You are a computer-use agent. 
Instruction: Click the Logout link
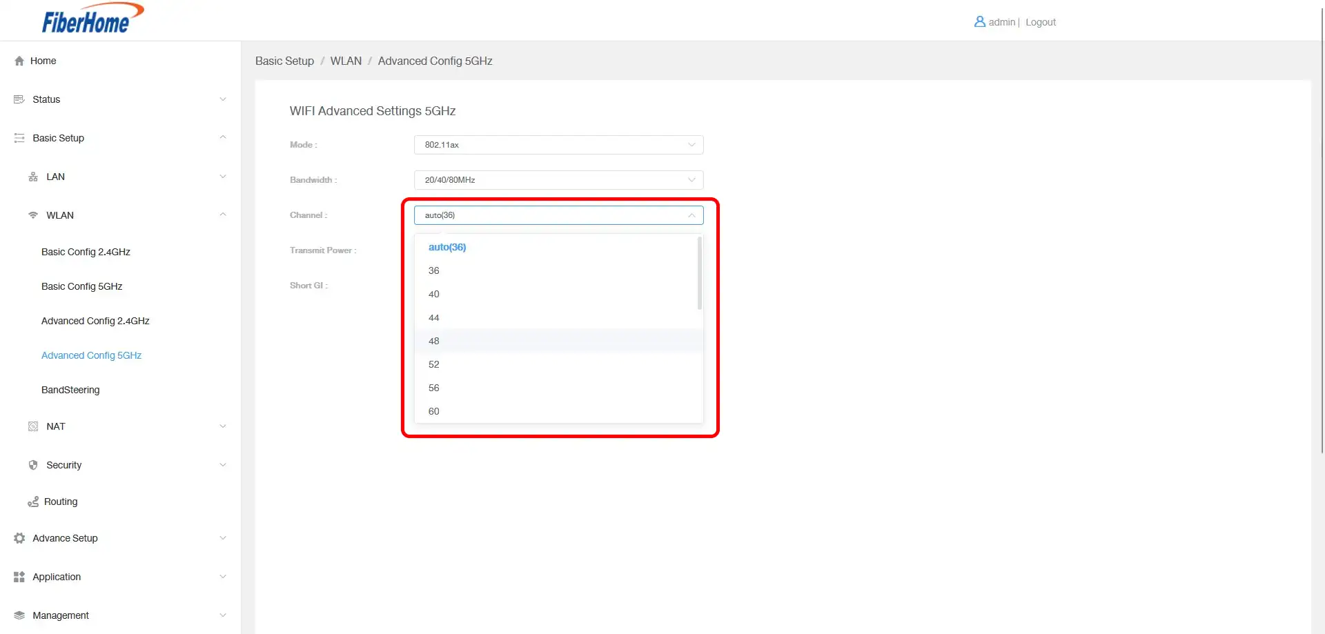tap(1040, 22)
